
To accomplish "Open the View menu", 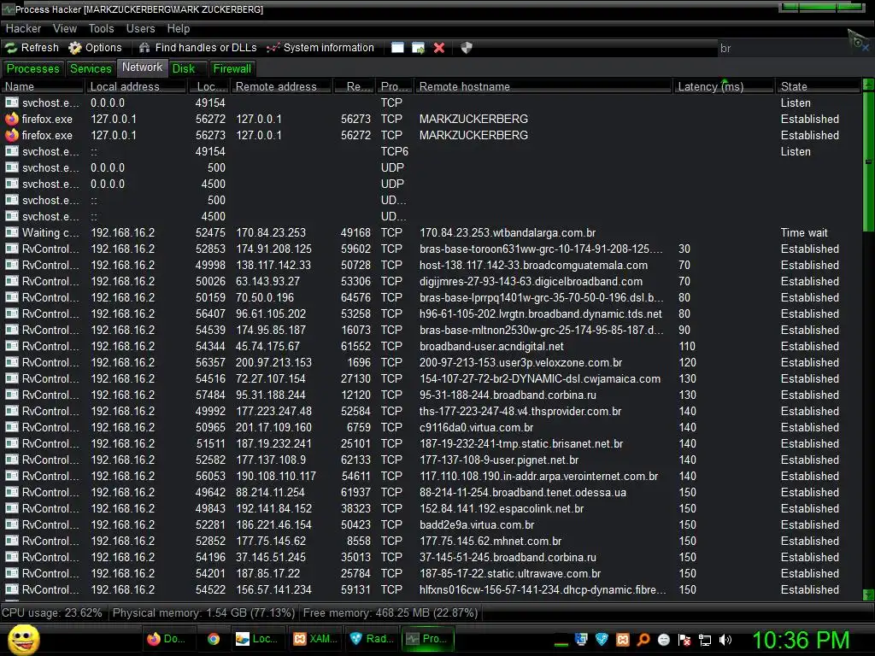I will (65, 28).
